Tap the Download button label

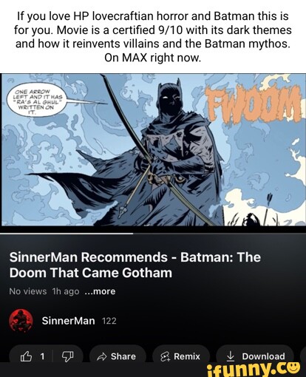coord(263,356)
